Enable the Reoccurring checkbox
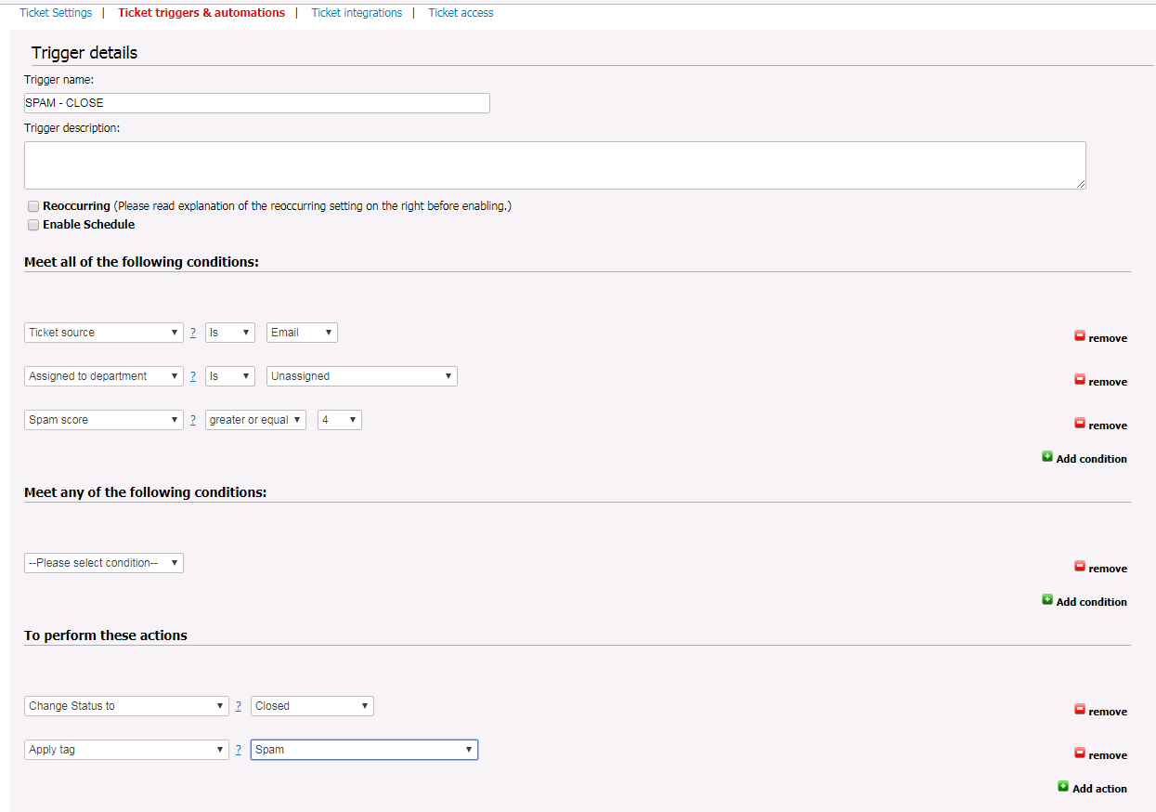The width and height of the screenshot is (1156, 812). click(x=33, y=206)
